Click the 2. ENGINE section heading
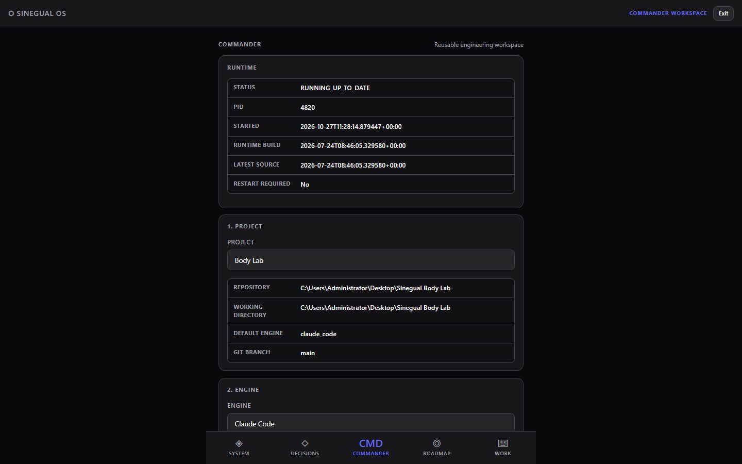Screen dimensions: 742x464 tap(243, 390)
